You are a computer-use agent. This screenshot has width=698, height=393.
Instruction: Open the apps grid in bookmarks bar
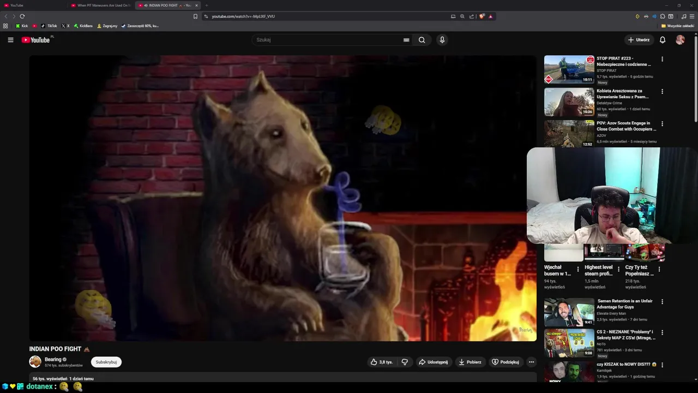5,26
